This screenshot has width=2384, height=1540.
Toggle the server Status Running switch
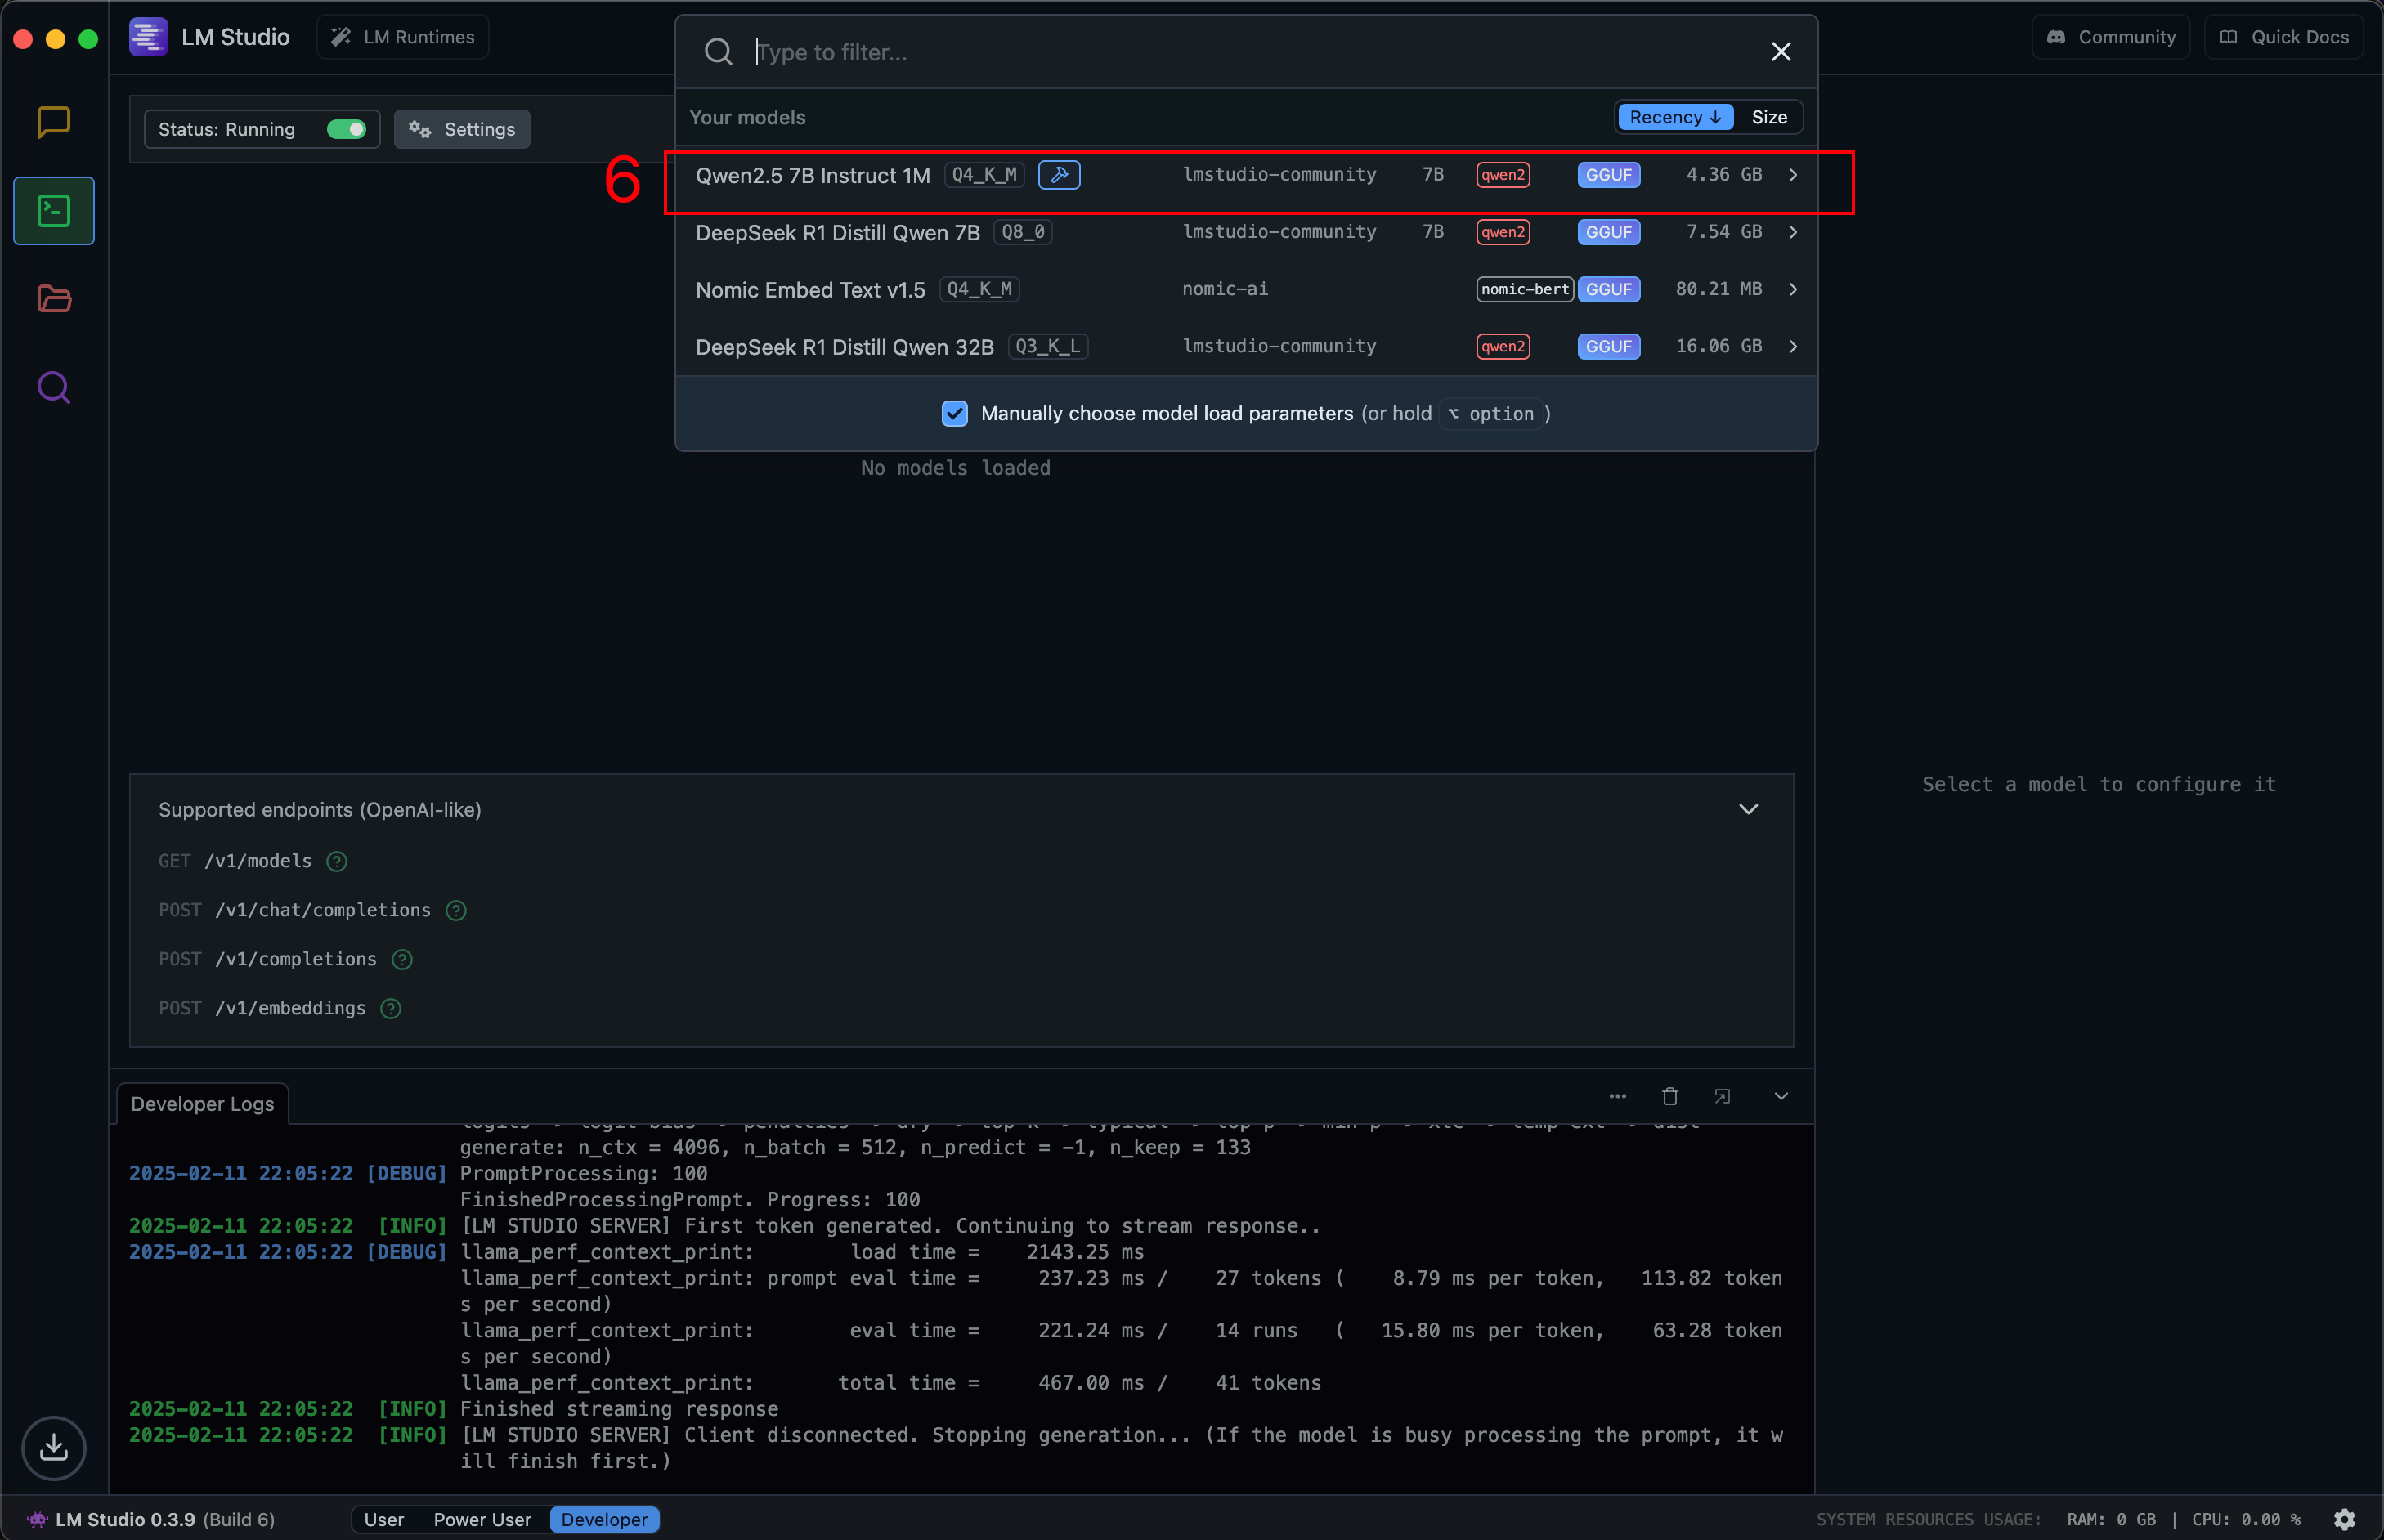[x=346, y=129]
